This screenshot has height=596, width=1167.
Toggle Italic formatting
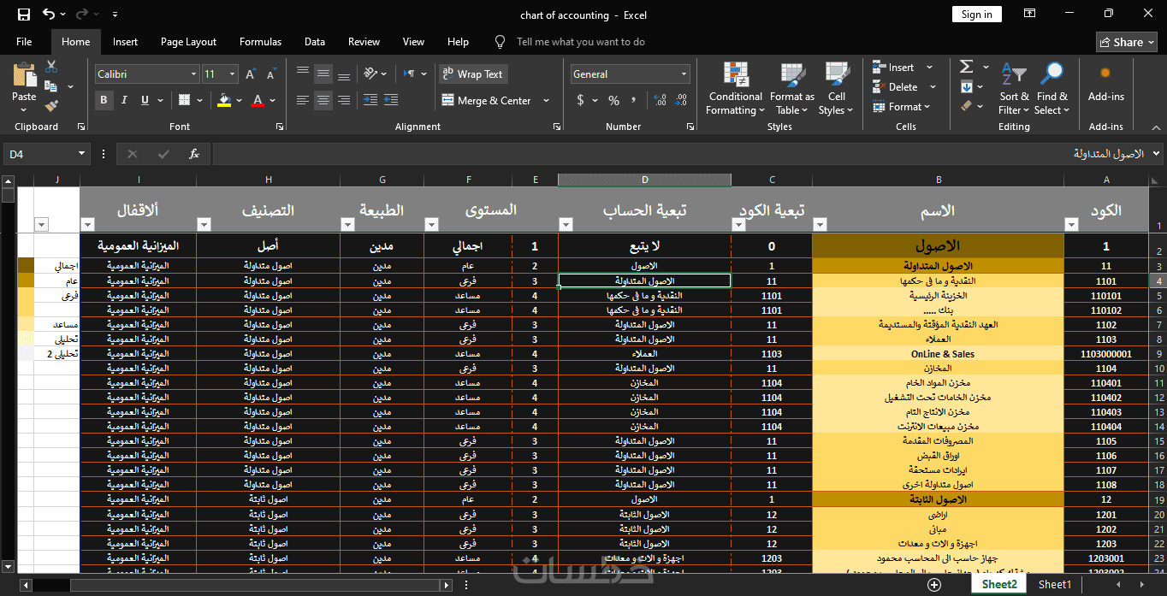pos(125,100)
